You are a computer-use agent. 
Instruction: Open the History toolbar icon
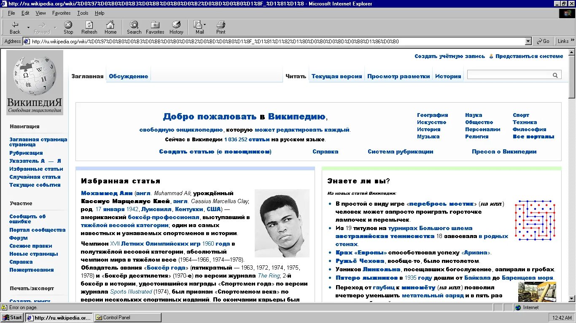coord(176,28)
